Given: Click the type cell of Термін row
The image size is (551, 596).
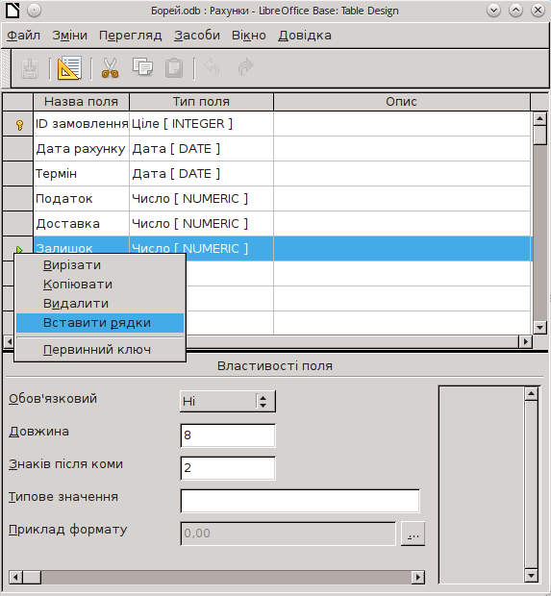Looking at the screenshot, I should pos(201,174).
